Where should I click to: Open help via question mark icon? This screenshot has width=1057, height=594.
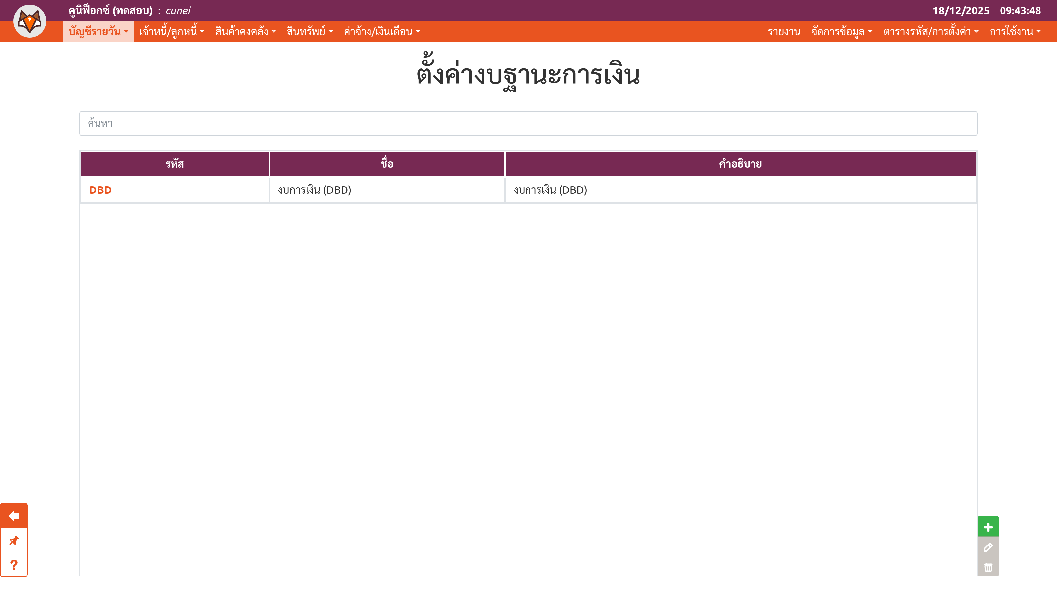[14, 565]
